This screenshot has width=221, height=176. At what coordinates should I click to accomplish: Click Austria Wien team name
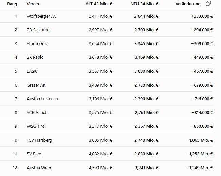[x=39, y=168]
